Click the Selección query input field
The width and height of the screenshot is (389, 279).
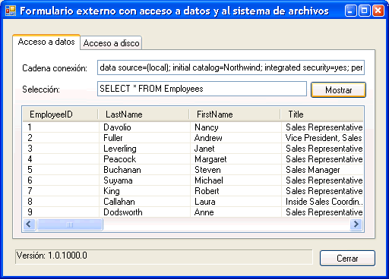pyautogui.click(x=202, y=89)
